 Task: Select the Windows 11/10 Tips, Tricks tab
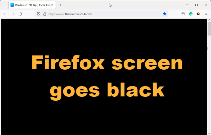point(32,5)
